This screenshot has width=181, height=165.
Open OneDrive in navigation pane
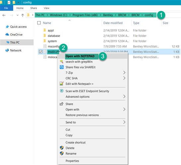tap(16, 34)
